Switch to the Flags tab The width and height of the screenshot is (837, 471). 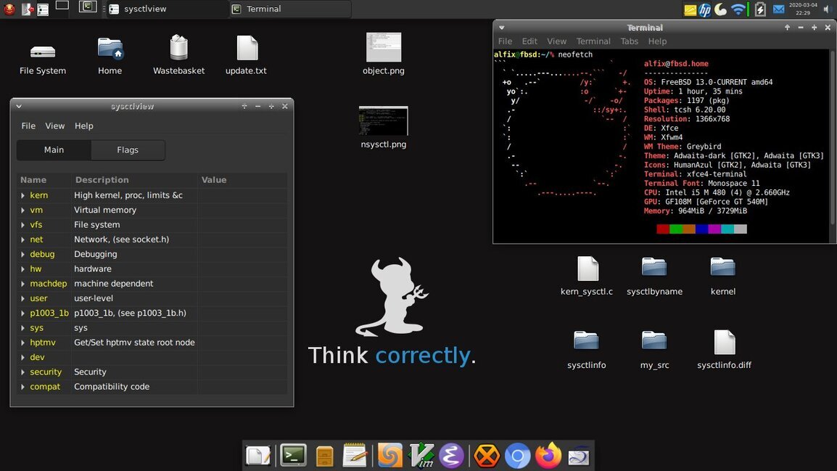click(128, 150)
